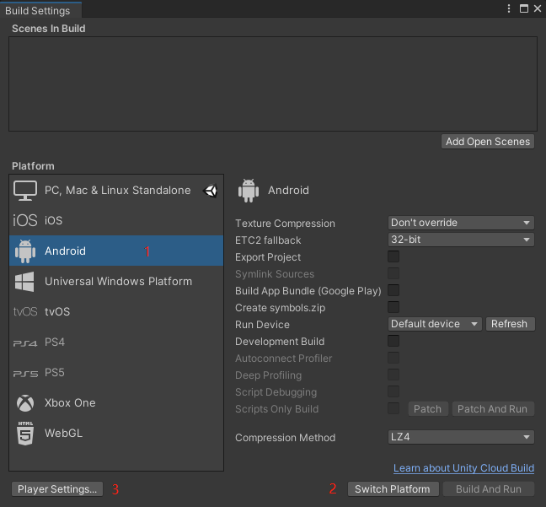Image resolution: width=546 pixels, height=507 pixels.
Task: Click the Build And Run button
Action: [x=488, y=489]
